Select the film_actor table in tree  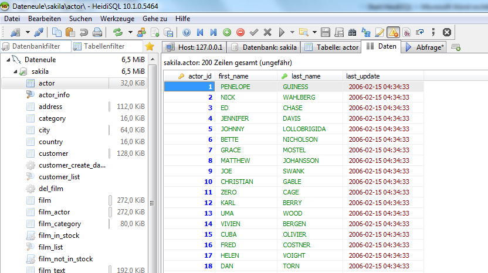click(x=54, y=212)
